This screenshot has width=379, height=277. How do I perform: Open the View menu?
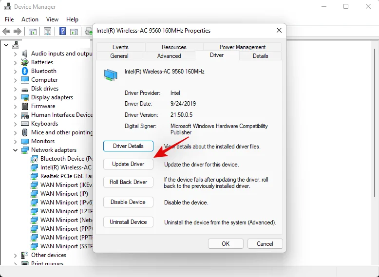coord(52,19)
